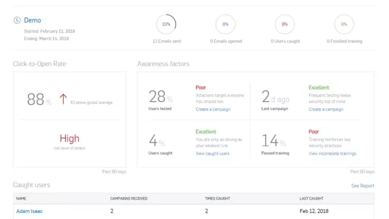
Task: Sort by Times Caught column header
Action: (218, 198)
